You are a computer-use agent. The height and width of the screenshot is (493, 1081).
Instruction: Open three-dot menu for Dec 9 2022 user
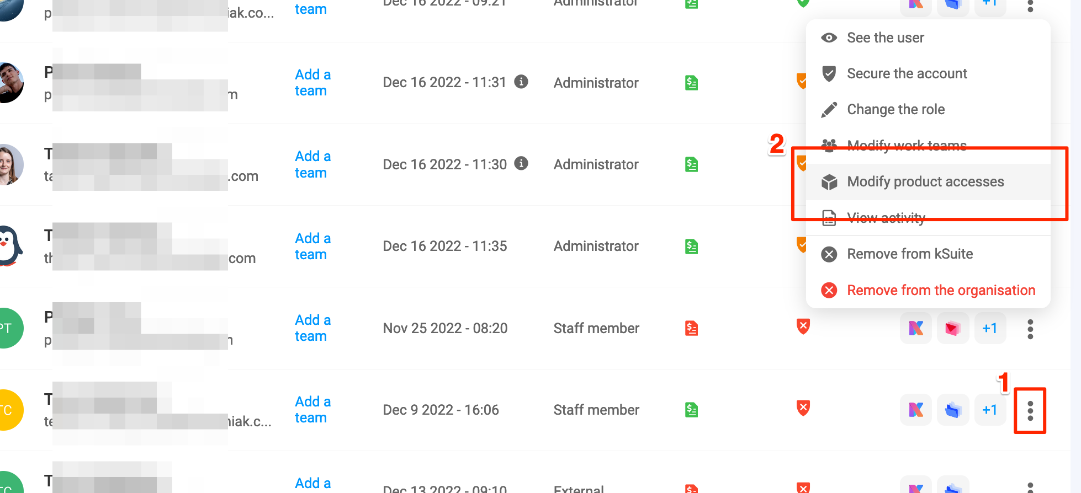pos(1030,411)
